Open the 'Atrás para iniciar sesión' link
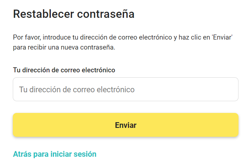The image size is (252, 166). pyautogui.click(x=55, y=154)
